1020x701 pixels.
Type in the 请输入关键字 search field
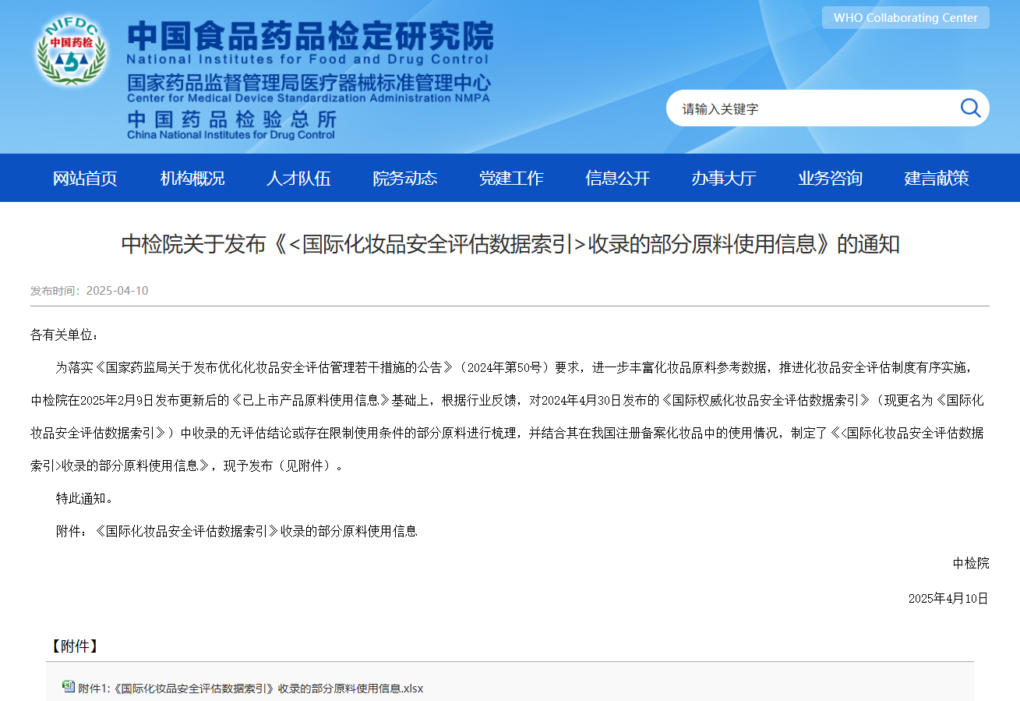click(x=810, y=109)
